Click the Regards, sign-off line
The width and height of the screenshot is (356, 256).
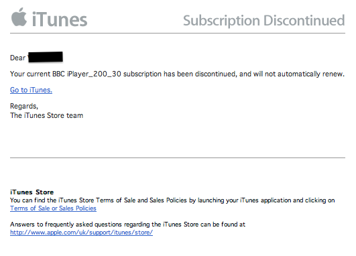click(24, 106)
